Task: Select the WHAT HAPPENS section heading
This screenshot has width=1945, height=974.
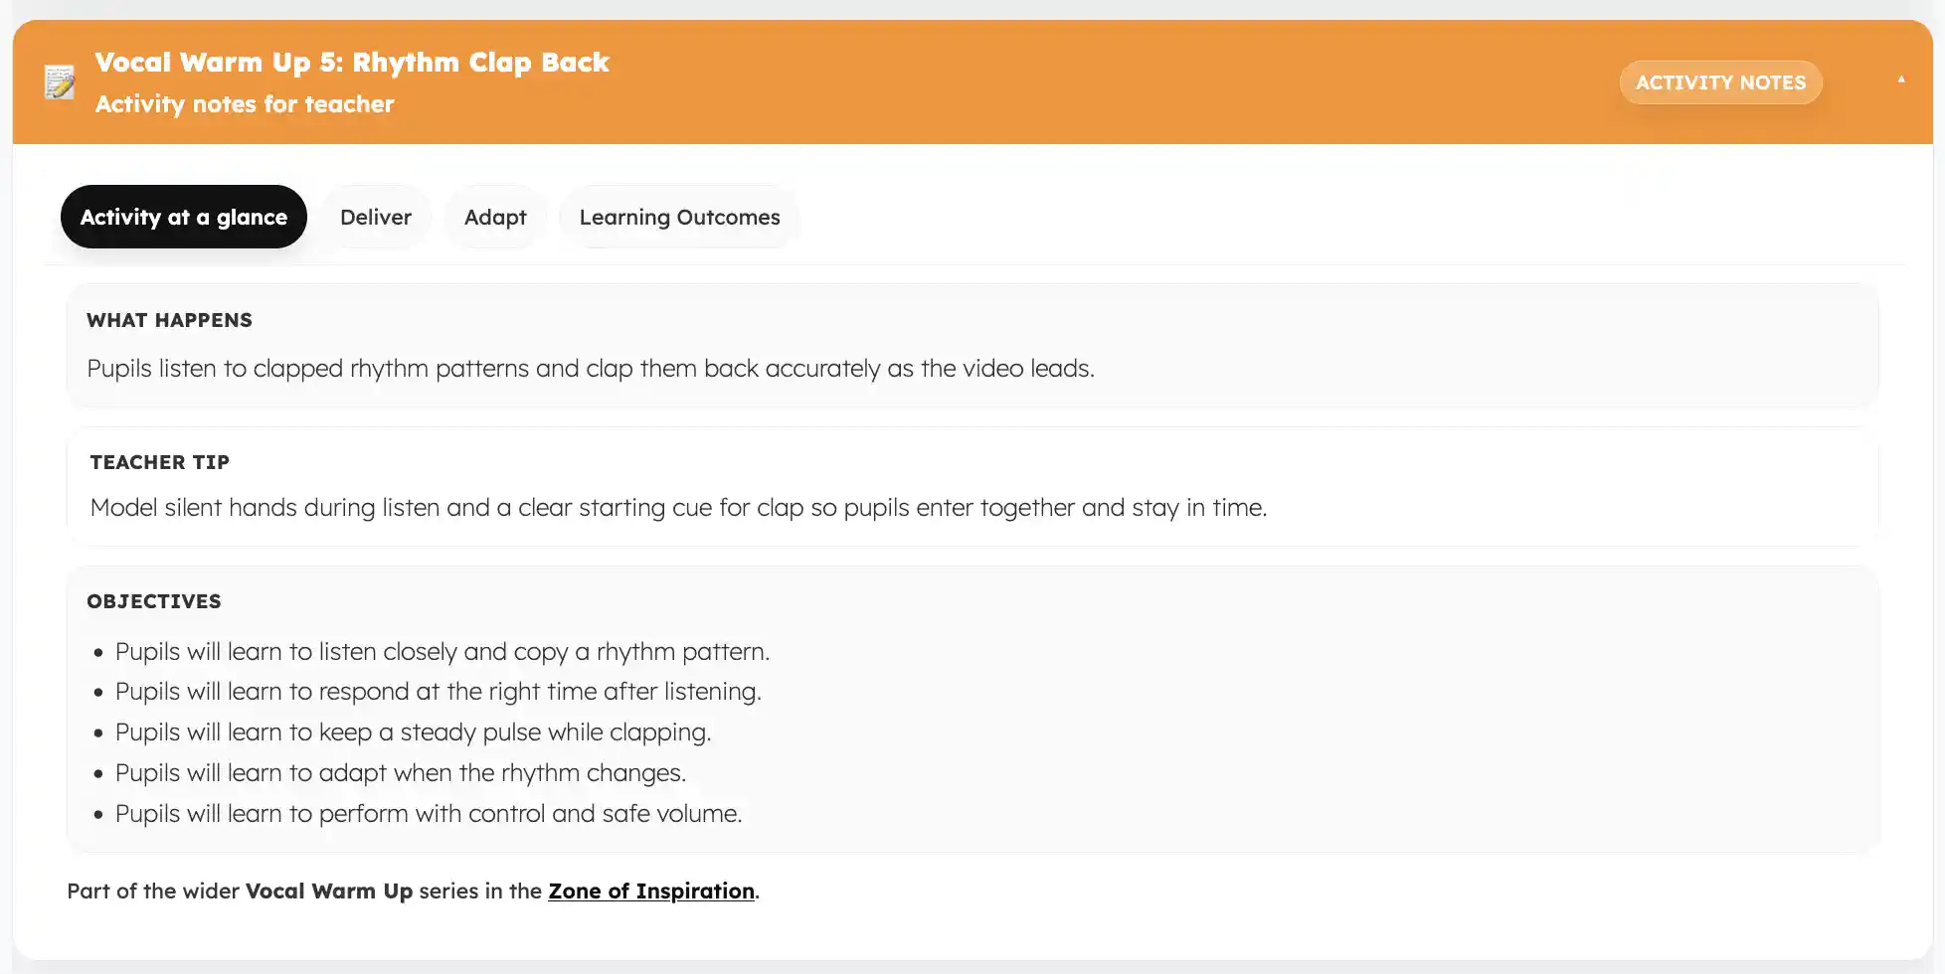Action: pos(169,320)
